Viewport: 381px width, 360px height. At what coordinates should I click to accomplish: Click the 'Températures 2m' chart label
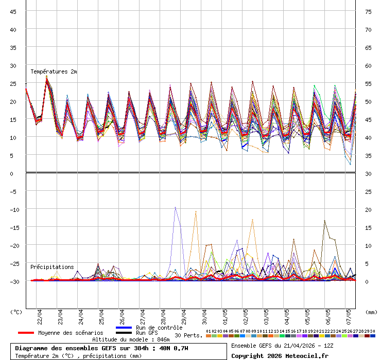(54, 71)
